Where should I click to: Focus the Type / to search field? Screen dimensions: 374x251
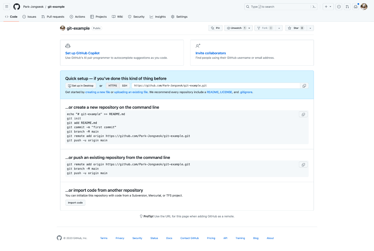point(278,7)
